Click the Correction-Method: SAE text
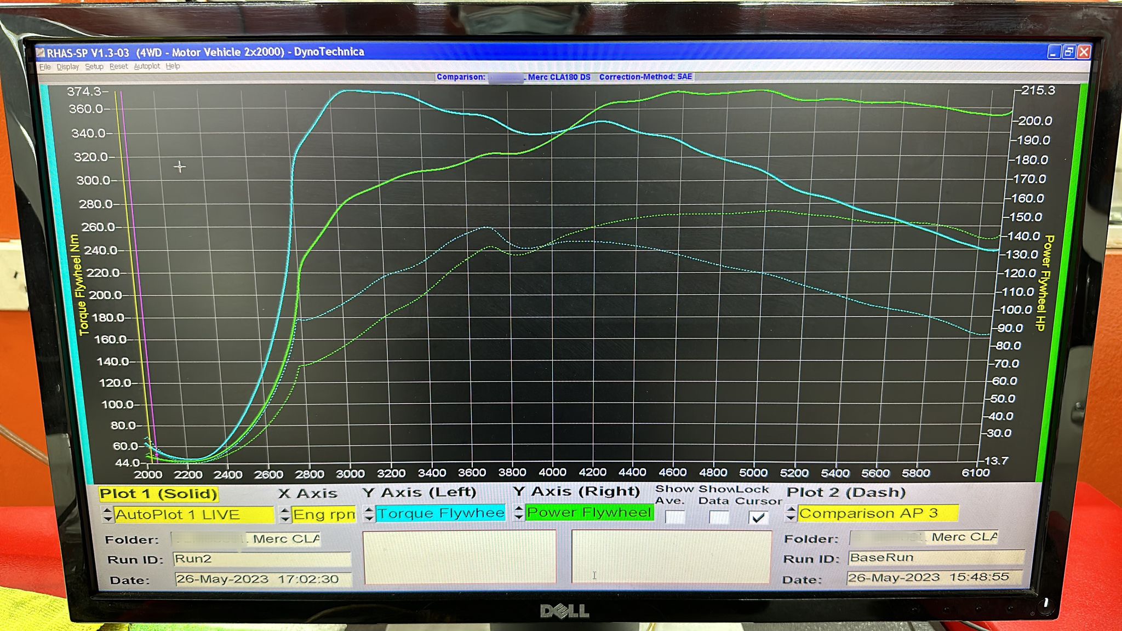 [645, 77]
